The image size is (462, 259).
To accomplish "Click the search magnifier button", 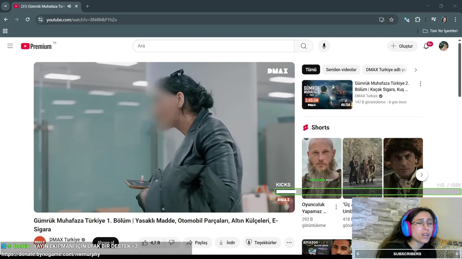I will [304, 46].
